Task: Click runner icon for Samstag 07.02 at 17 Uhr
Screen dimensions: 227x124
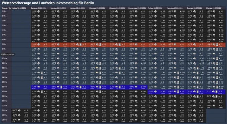Action: 178,92
